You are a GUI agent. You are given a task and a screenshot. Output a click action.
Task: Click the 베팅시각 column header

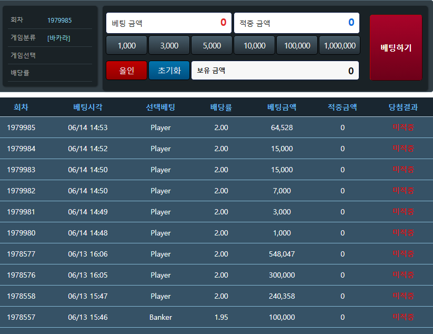coord(88,107)
